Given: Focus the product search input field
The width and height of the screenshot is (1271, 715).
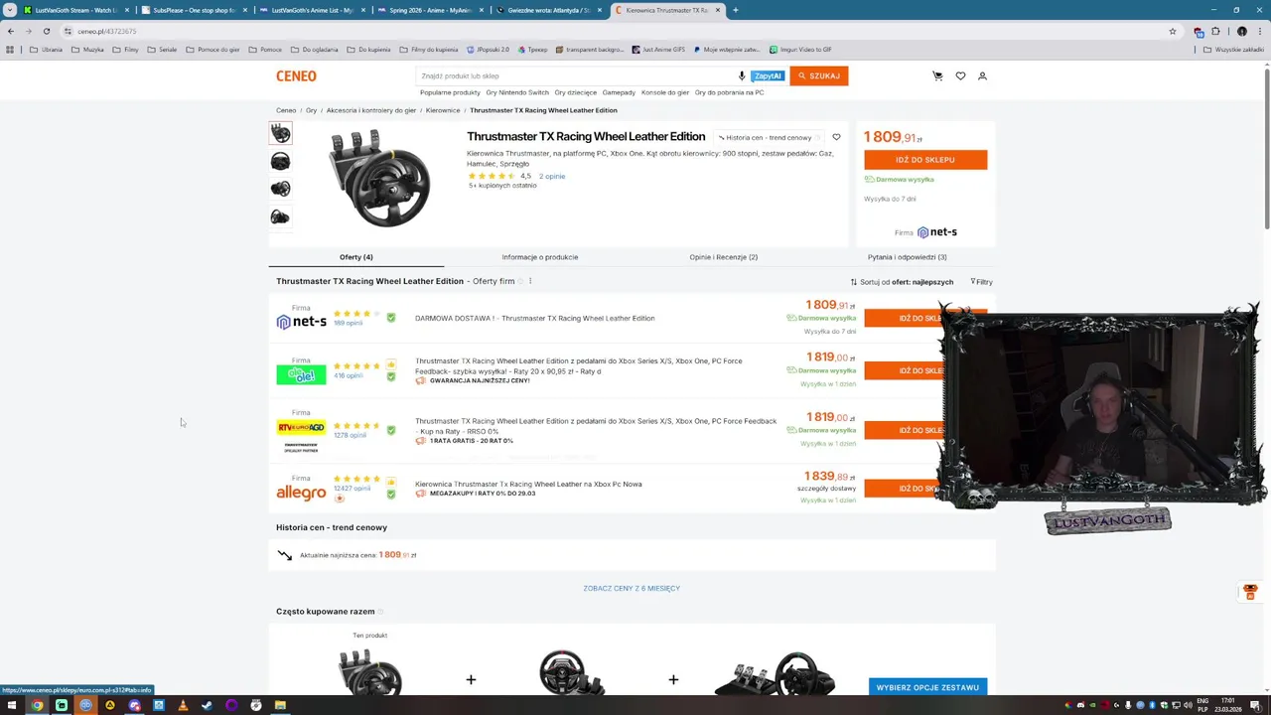Looking at the screenshot, I should tap(576, 75).
